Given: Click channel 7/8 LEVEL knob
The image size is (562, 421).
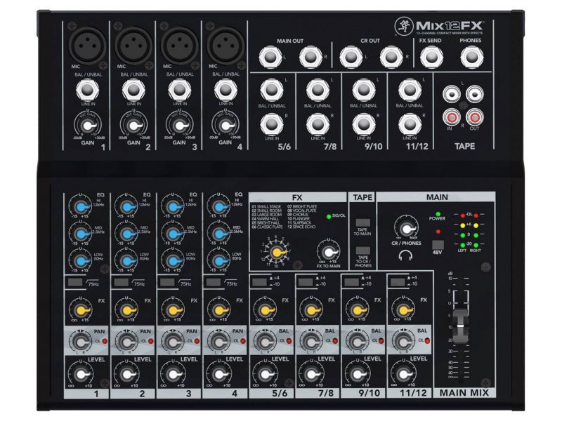Looking at the screenshot, I should pyautogui.click(x=311, y=375).
